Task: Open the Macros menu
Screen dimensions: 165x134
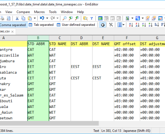Action: (x=39, y=12)
